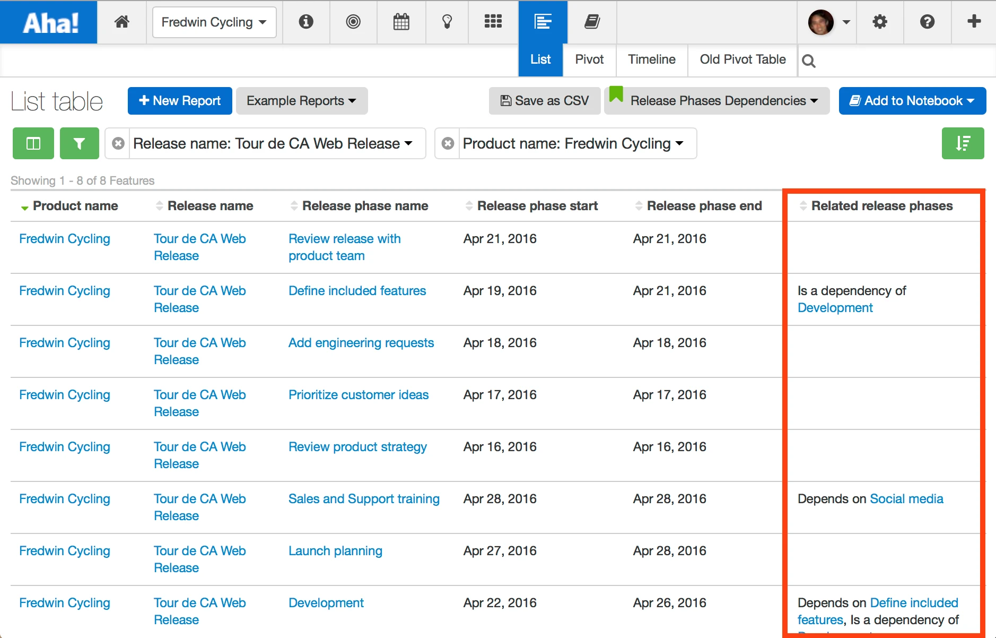Switch to the Pivot tab
Viewport: 996px width, 638px height.
[x=589, y=59]
